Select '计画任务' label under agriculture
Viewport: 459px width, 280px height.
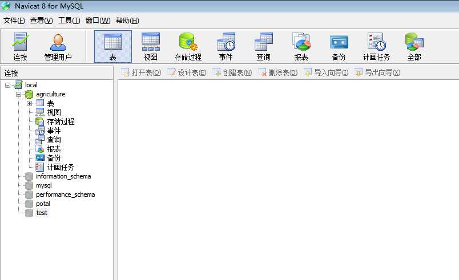[61, 167]
